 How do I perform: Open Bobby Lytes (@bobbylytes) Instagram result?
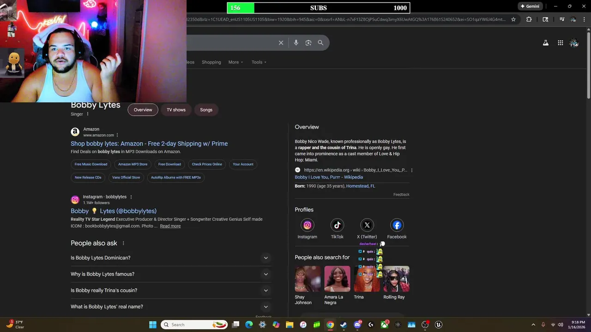click(x=114, y=211)
